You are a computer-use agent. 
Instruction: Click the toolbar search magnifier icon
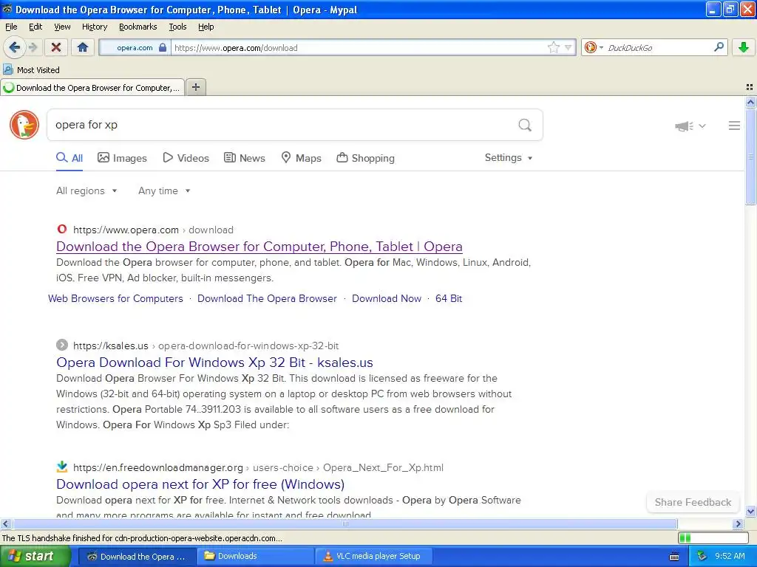[719, 47]
